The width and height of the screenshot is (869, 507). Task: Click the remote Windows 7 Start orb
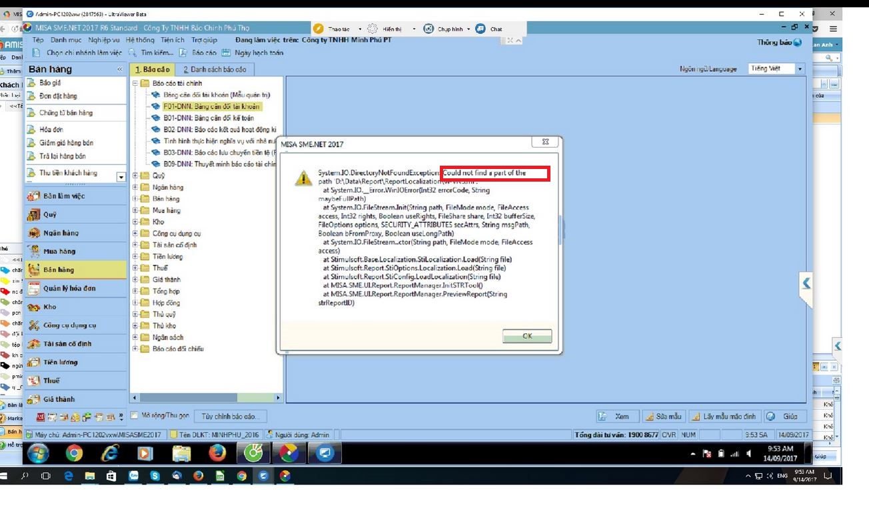coord(38,454)
